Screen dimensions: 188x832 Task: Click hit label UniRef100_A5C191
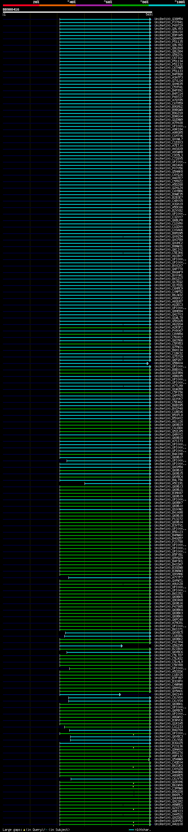(x=169, y=483)
